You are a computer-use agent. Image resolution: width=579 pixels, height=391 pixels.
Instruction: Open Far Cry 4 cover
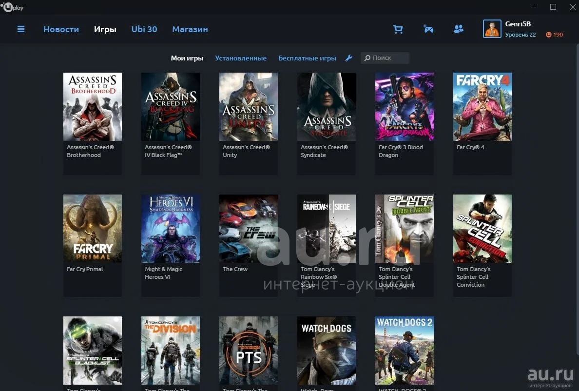[482, 107]
